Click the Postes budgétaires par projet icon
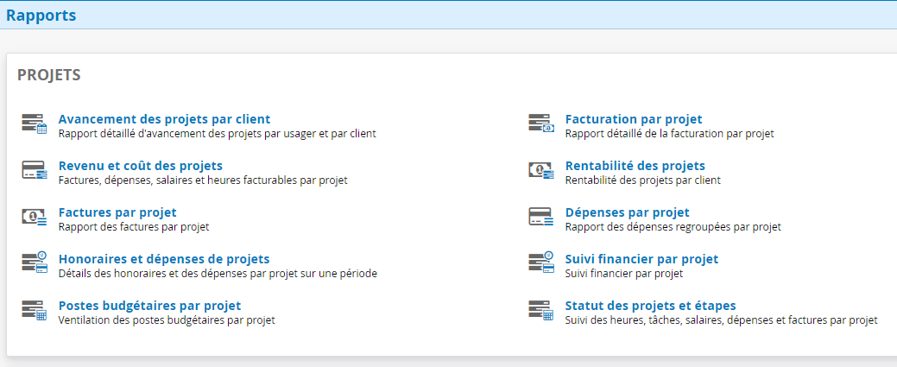This screenshot has width=897, height=367. click(x=34, y=310)
